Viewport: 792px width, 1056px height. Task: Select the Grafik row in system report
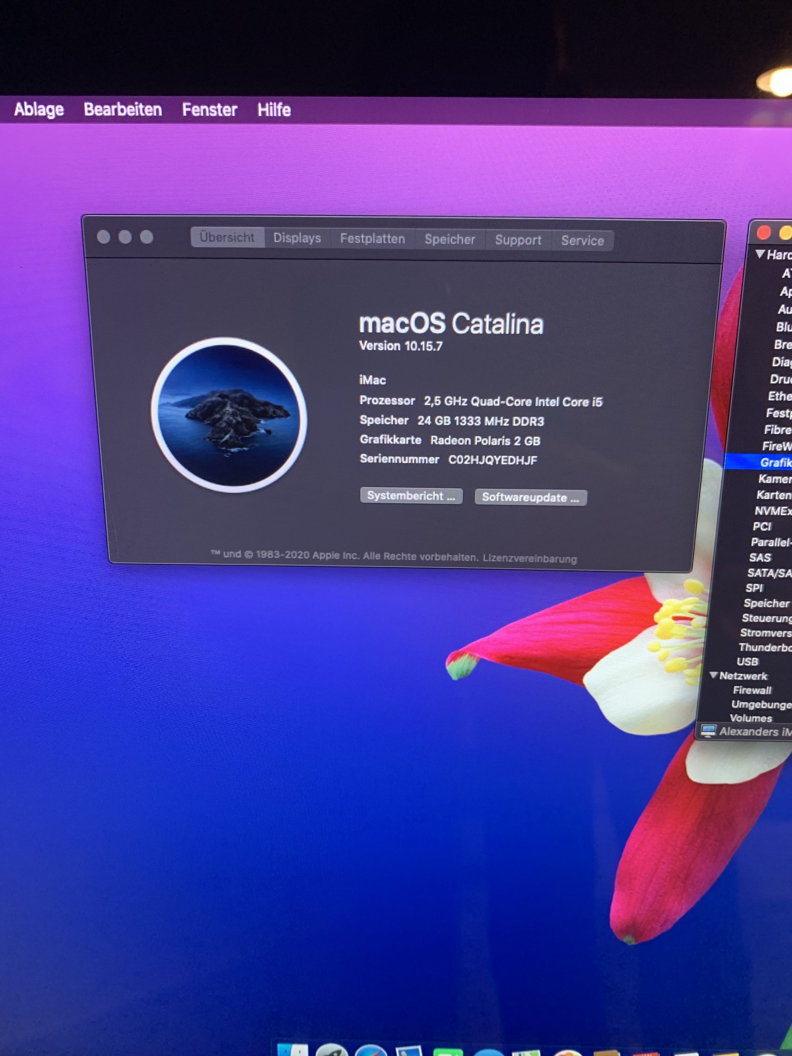coord(758,462)
